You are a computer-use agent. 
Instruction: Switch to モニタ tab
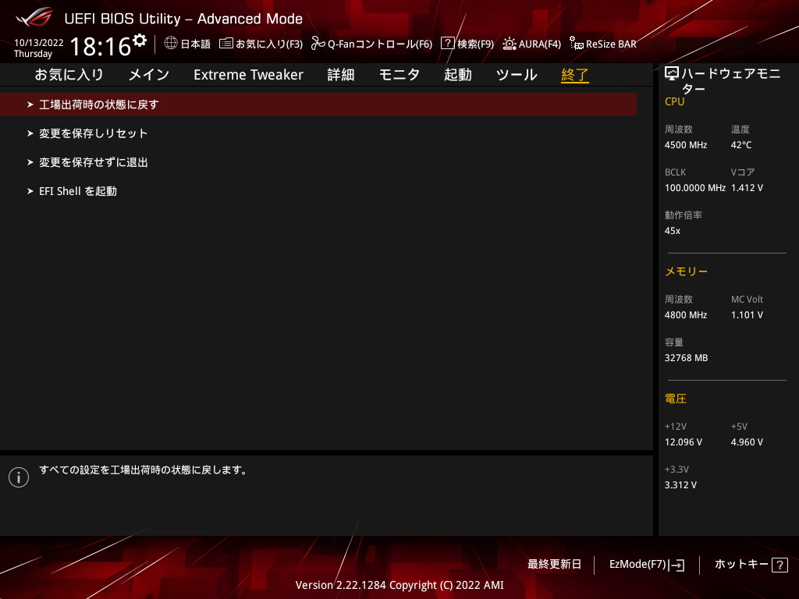coord(399,74)
